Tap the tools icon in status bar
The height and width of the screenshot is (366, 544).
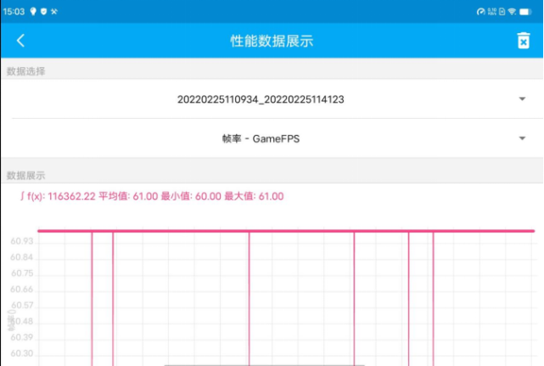click(x=54, y=11)
